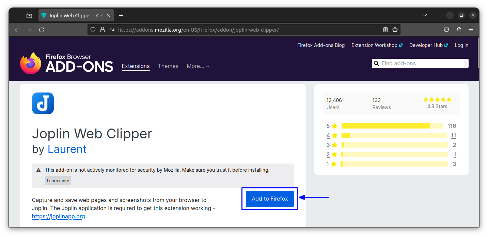Filter reviews by 2 star rating
The image size is (488, 237).
pos(332,154)
